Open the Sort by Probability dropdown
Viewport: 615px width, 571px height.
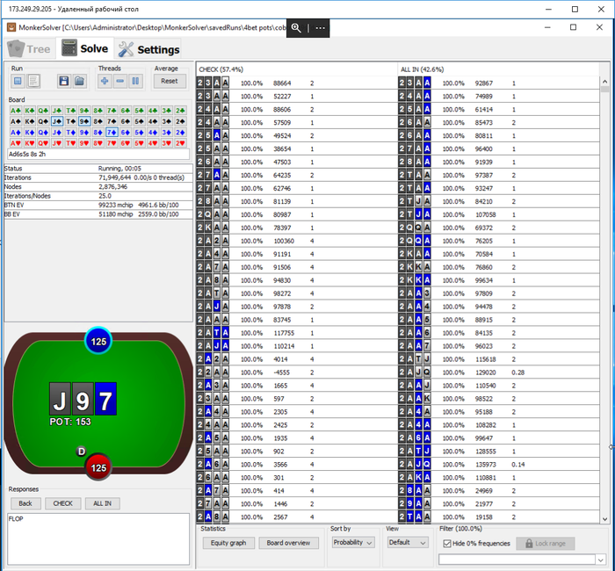pyautogui.click(x=352, y=542)
